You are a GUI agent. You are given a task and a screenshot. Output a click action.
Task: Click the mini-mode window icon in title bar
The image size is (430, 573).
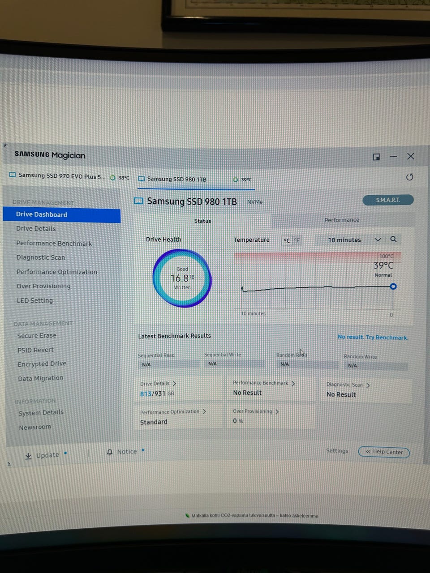point(376,157)
